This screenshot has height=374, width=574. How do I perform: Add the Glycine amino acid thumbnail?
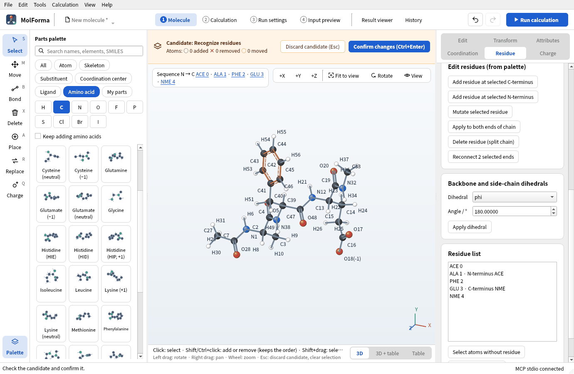click(x=116, y=204)
